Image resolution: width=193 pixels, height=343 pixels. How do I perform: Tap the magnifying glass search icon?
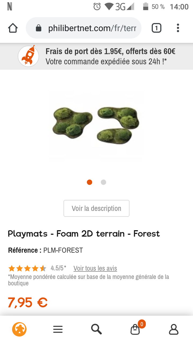click(x=96, y=329)
